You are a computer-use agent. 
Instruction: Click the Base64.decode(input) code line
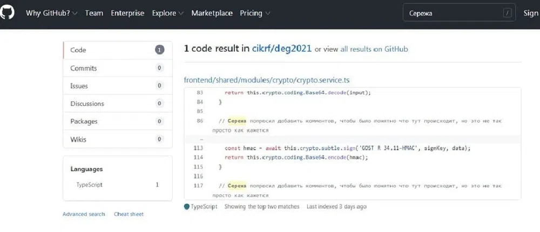298,93
